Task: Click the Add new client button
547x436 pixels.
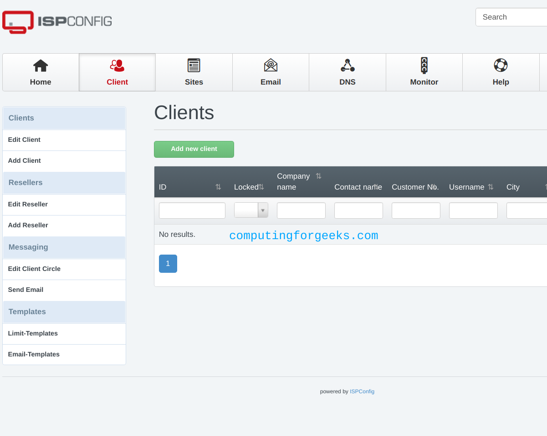Action: [x=194, y=149]
